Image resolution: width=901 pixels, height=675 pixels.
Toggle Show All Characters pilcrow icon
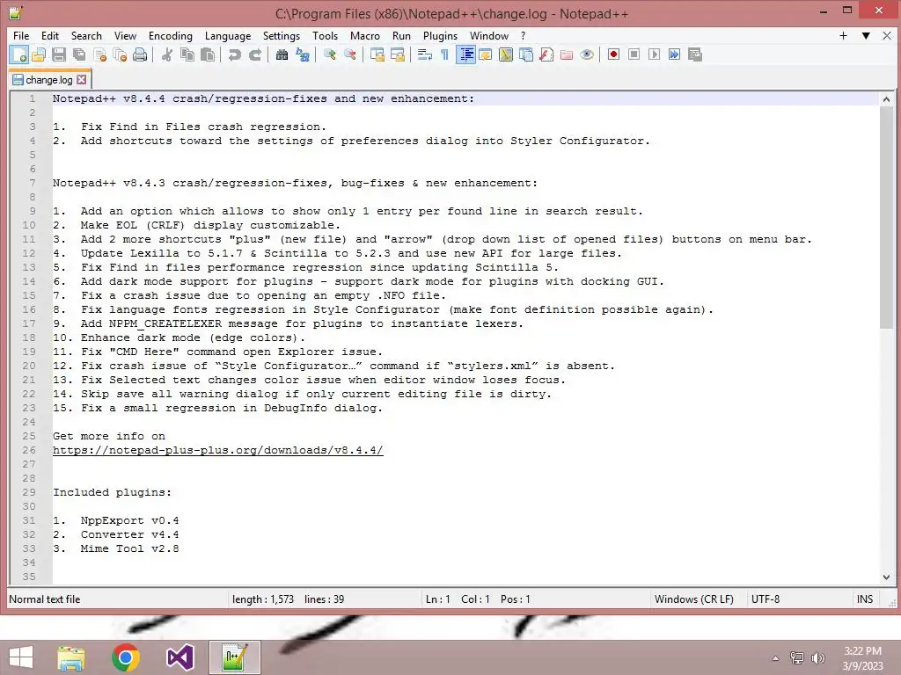coord(444,54)
